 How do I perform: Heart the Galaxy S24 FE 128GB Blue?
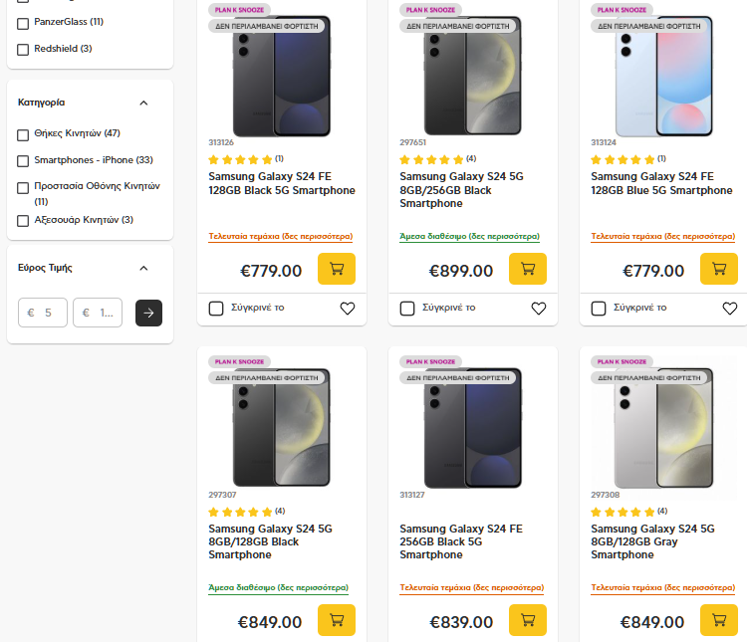click(x=730, y=309)
